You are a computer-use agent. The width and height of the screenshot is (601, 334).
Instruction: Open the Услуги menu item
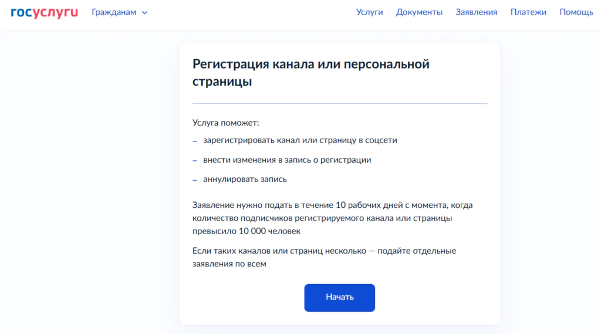pos(370,12)
